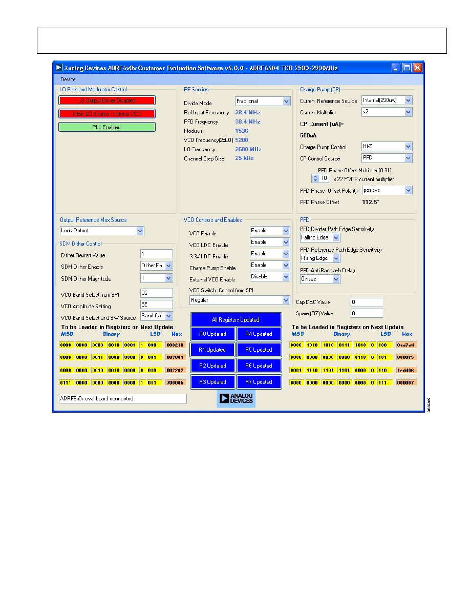The height and width of the screenshot is (609, 470).
Task: Open the Current Multiplier dropdown
Action: click(x=387, y=112)
